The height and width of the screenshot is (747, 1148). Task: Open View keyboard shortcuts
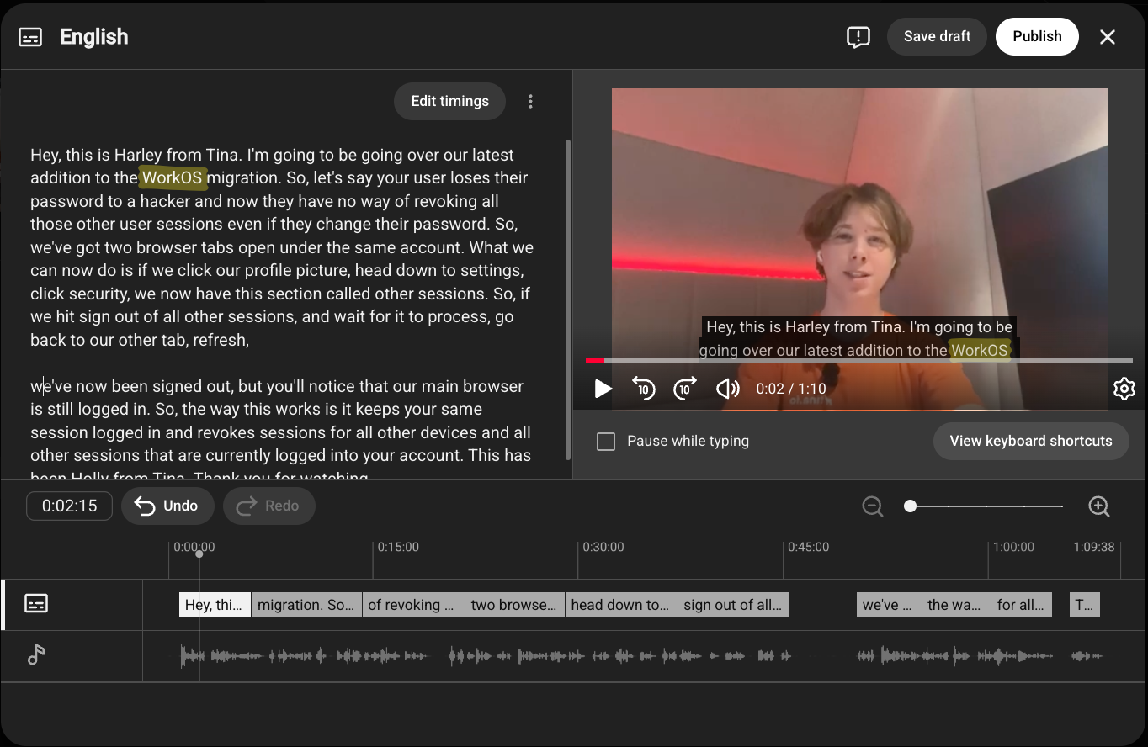[x=1031, y=441]
